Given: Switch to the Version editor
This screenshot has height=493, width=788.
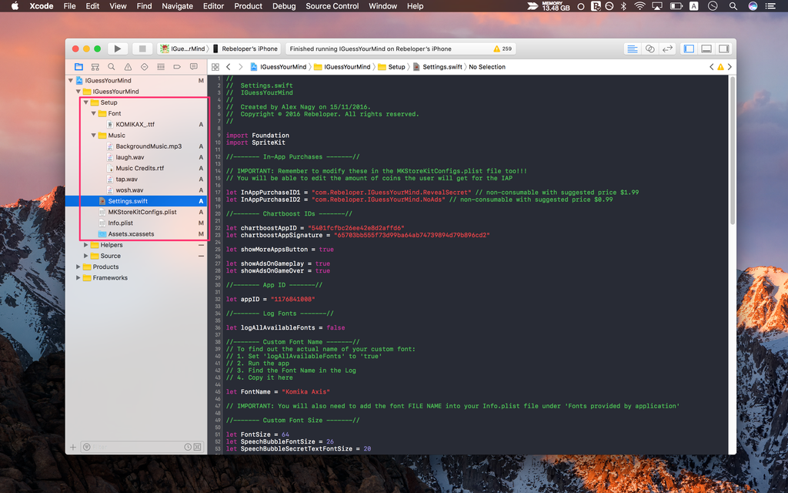Looking at the screenshot, I should 667,49.
